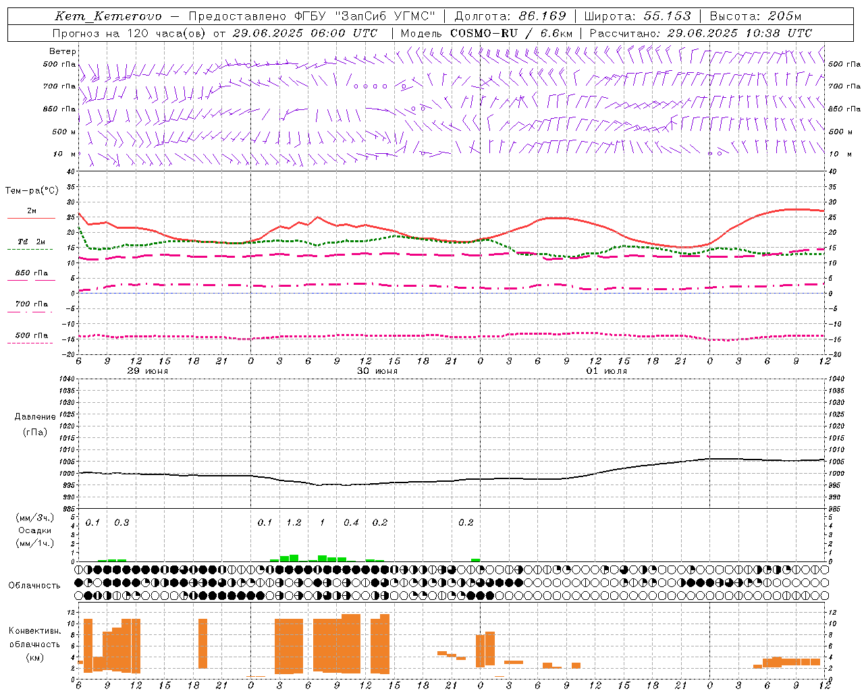Click the Ветер wind panel label
Screen dimensions: 864x691
pos(63,51)
